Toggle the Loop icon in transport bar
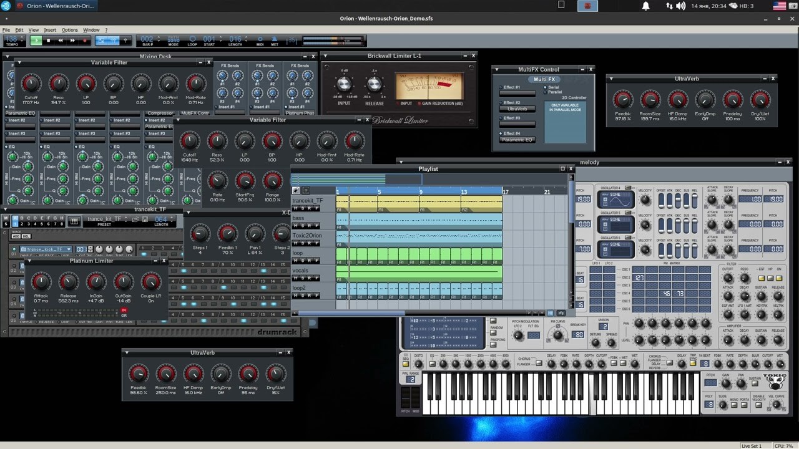This screenshot has width=799, height=449. point(192,39)
